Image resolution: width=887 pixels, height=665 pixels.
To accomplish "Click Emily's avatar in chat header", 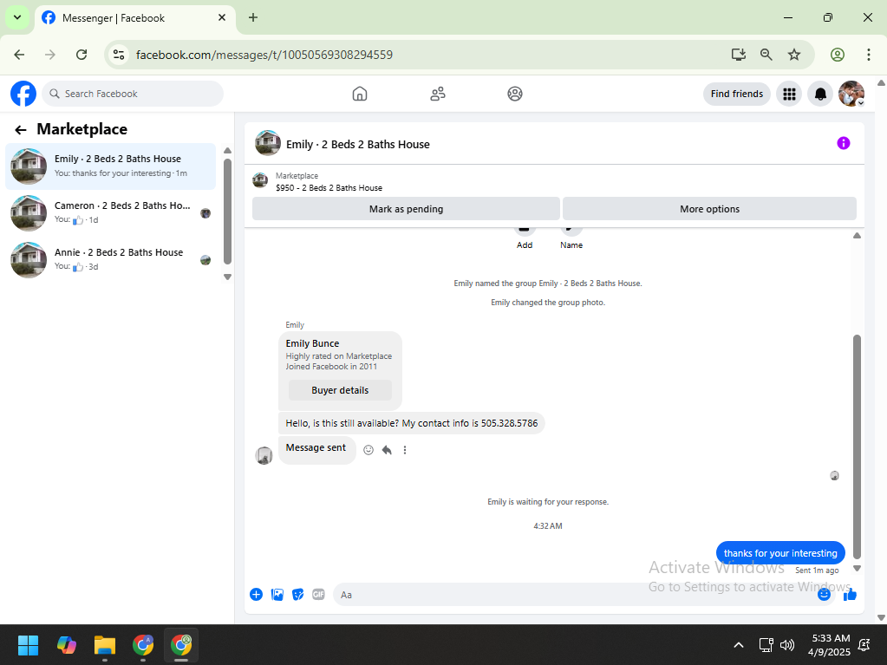I will pyautogui.click(x=268, y=143).
